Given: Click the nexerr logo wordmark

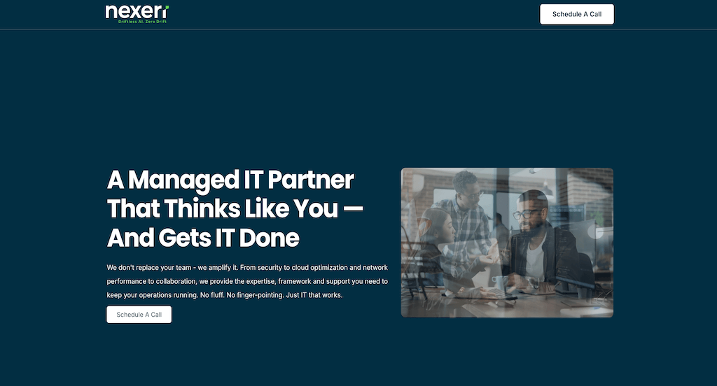Looking at the screenshot, I should (137, 12).
